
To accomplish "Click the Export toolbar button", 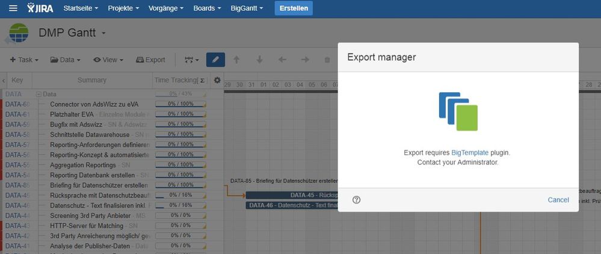I will tap(150, 60).
